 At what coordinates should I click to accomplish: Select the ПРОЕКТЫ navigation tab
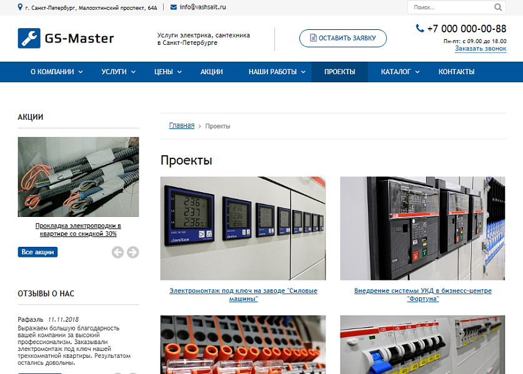[340, 72]
